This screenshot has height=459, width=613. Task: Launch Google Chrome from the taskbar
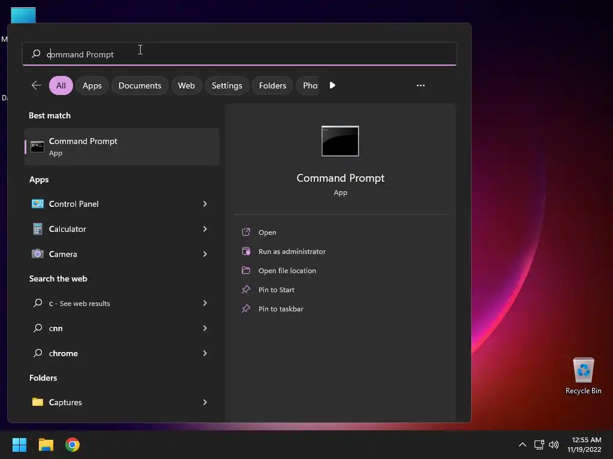tap(72, 445)
